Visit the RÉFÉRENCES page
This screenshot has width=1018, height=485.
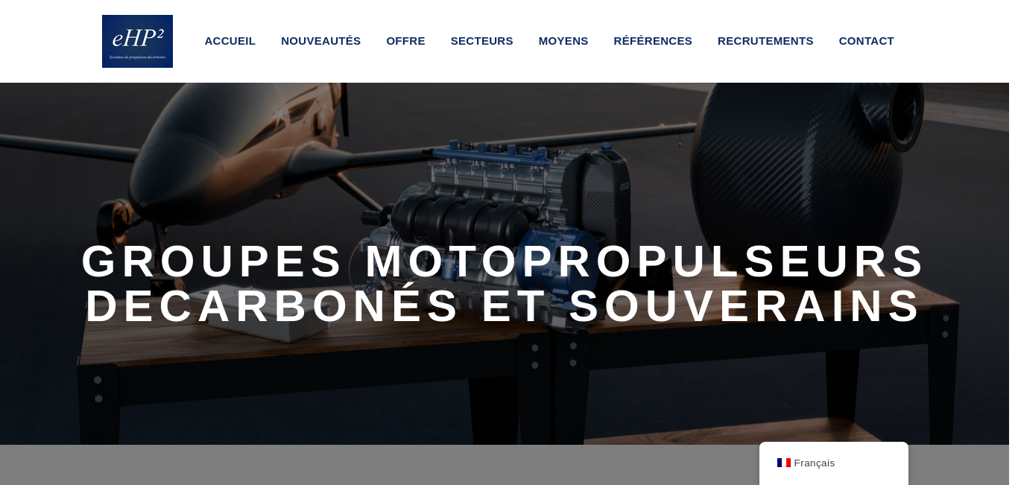[653, 41]
